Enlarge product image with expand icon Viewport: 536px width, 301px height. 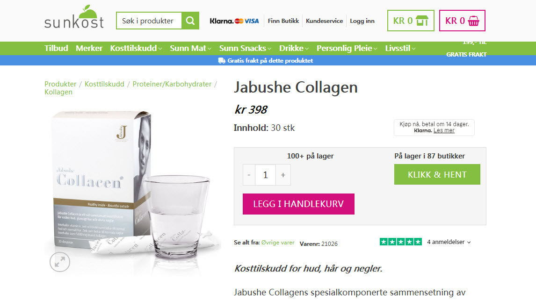tap(60, 262)
